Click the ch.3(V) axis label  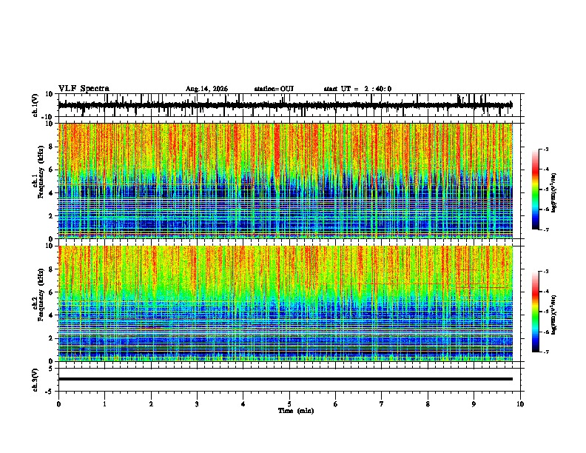tap(36, 380)
